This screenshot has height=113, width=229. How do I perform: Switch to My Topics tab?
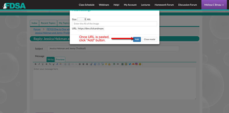pyautogui.click(x=64, y=23)
